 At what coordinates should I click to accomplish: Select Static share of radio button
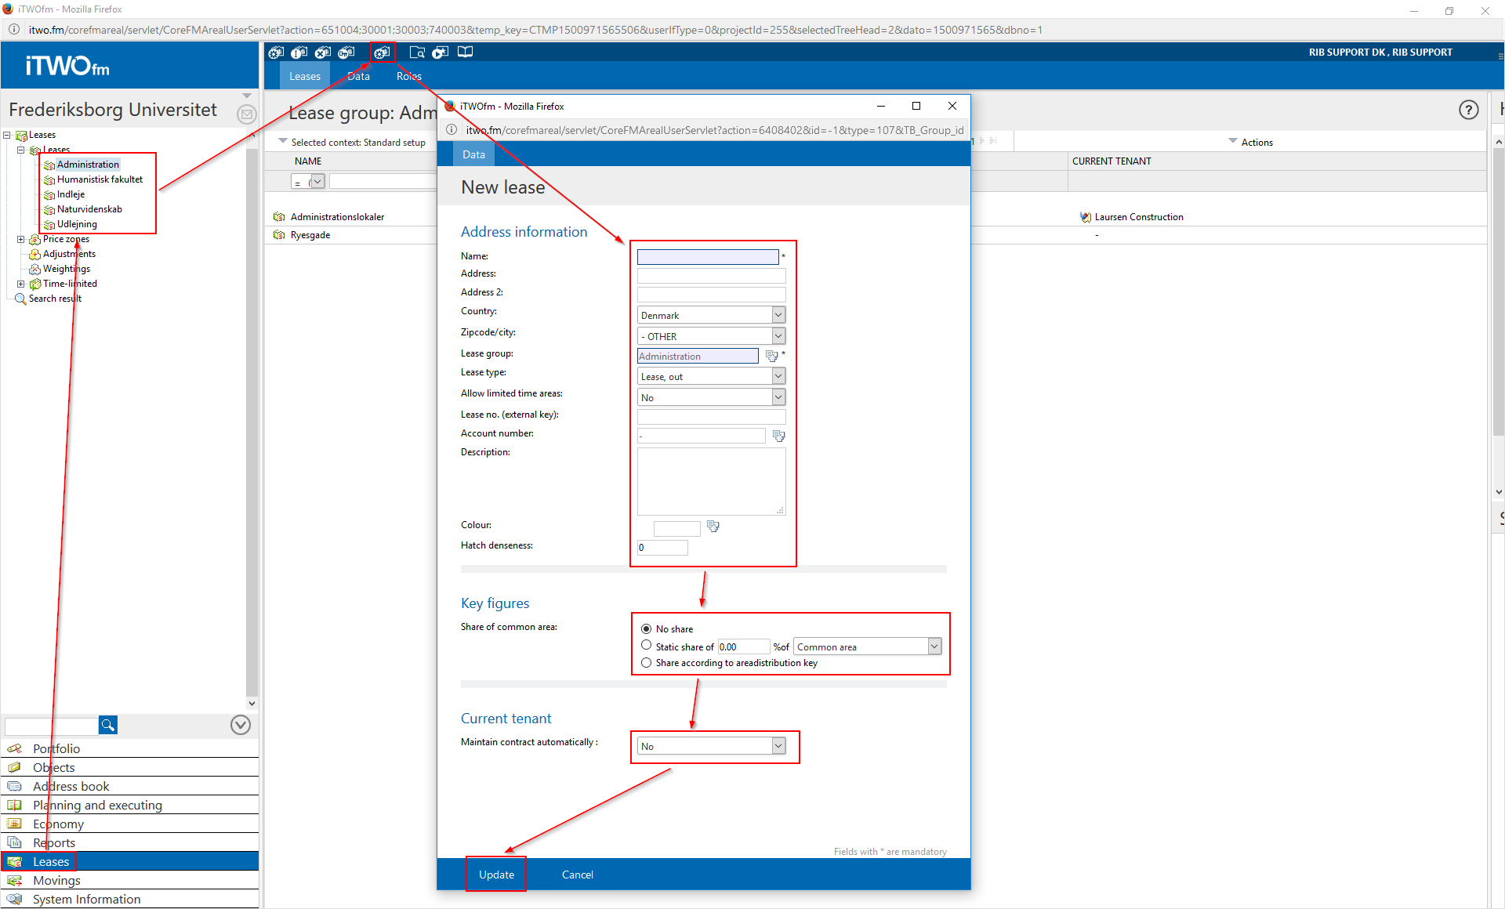point(647,646)
